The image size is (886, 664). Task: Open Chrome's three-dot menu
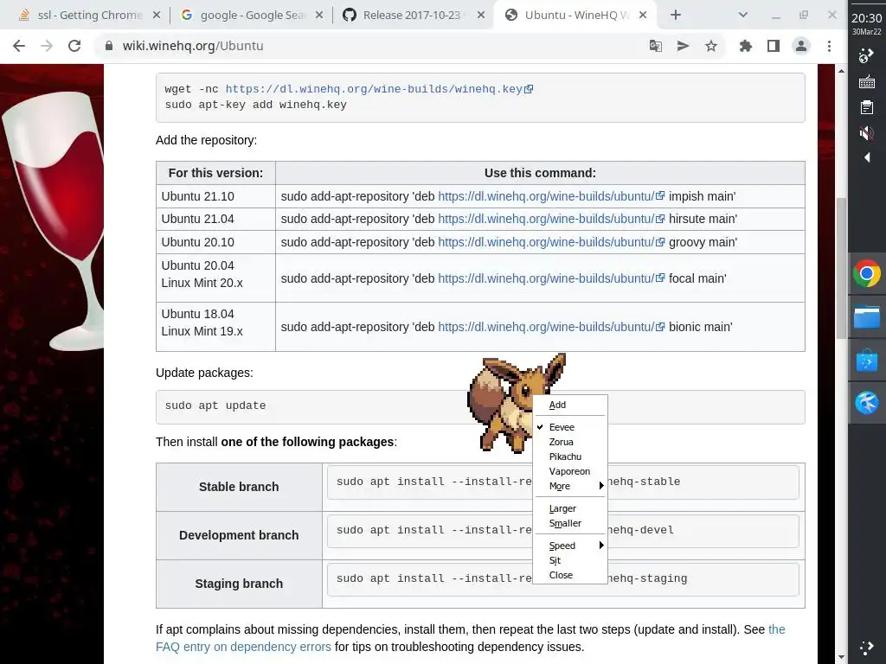click(829, 46)
